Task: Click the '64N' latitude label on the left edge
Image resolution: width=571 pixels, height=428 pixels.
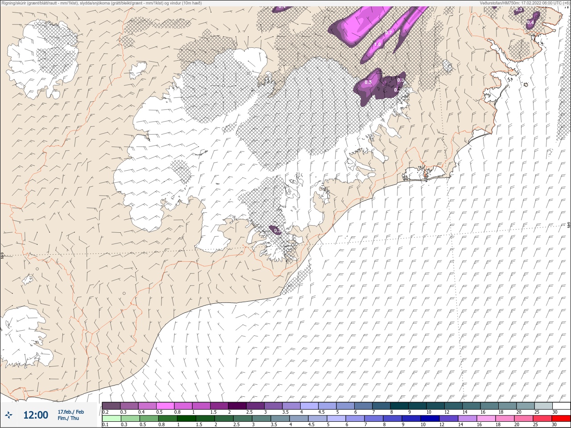Action: [x=2, y=256]
